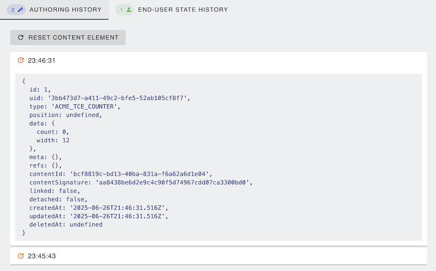This screenshot has width=436, height=271.
Task: Click the 'meta: {}' line
Action: click(46, 157)
